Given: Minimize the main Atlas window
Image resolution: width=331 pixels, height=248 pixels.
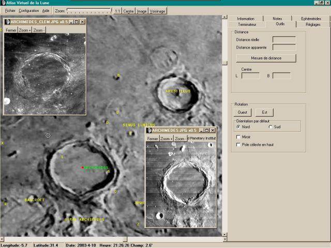Looking at the screenshot, I should click(x=317, y=3).
